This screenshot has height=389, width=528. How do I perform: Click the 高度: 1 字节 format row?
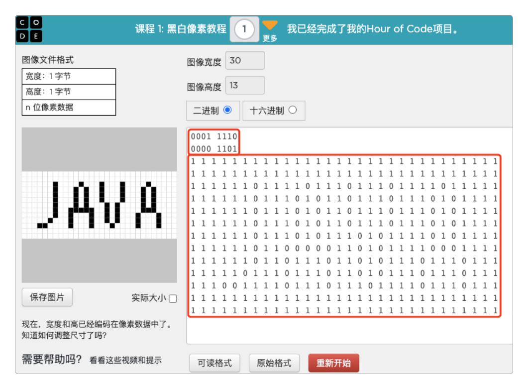(x=69, y=92)
